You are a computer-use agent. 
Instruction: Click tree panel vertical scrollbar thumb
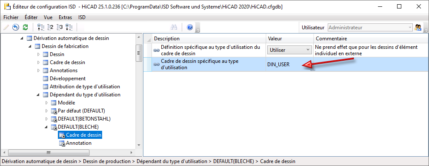(x=139, y=53)
